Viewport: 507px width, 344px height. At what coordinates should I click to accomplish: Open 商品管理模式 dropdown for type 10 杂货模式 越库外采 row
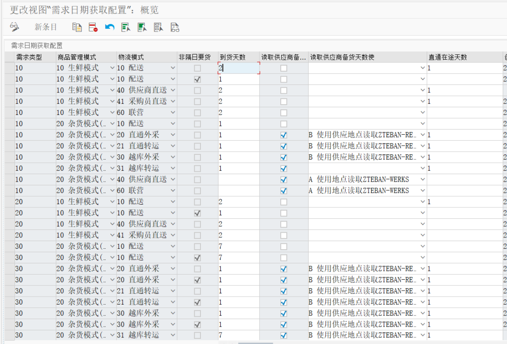tap(112, 157)
